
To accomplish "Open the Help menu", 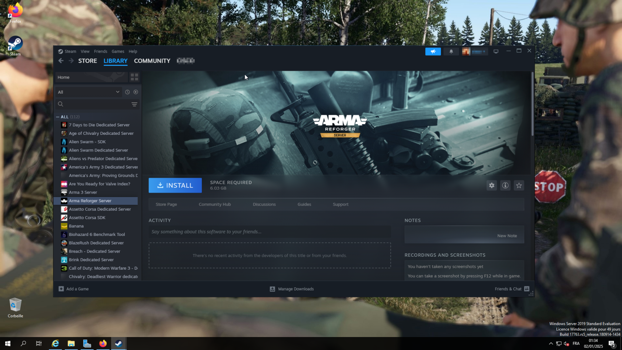I will coord(133,51).
